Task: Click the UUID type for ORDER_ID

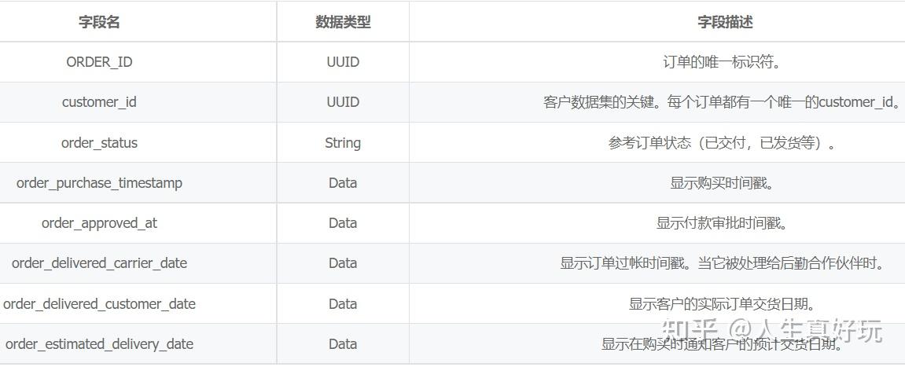Action: [343, 62]
